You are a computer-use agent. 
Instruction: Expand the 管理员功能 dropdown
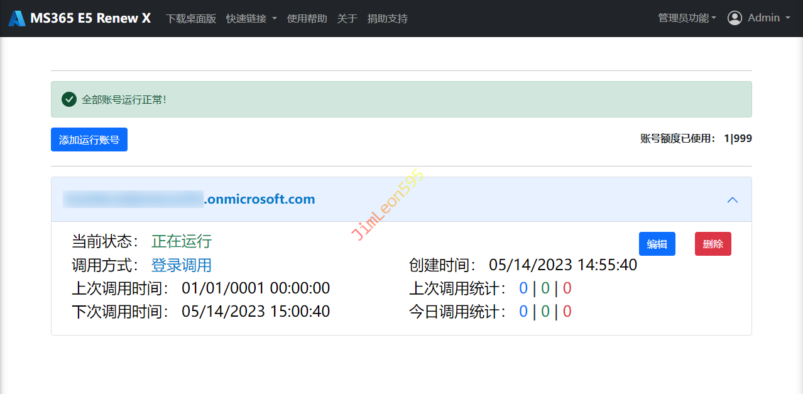(x=687, y=18)
